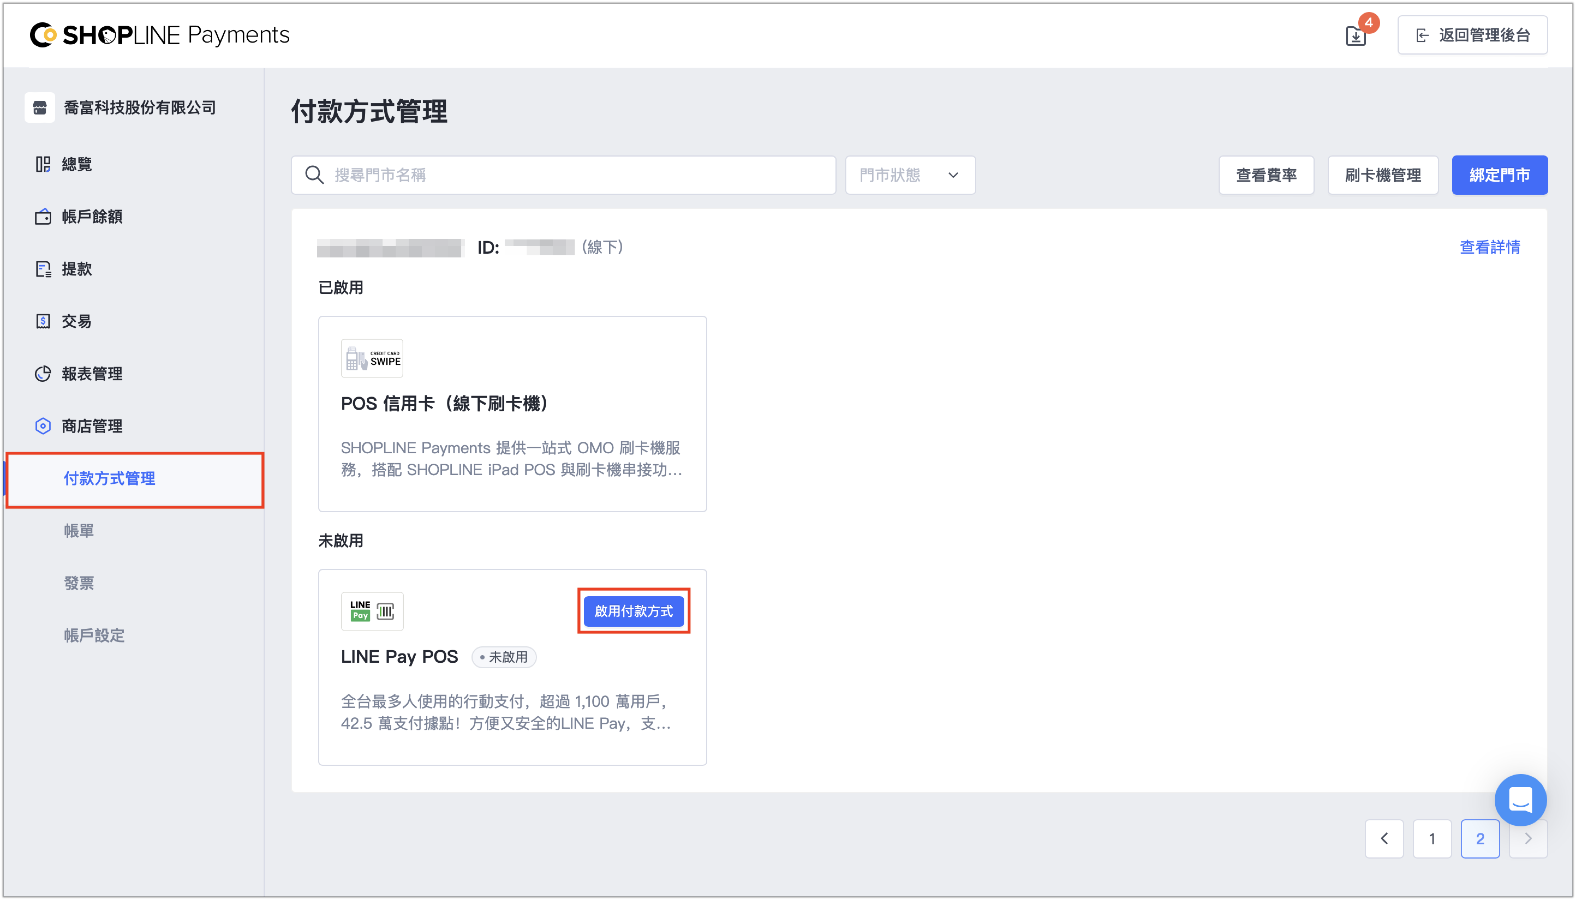Click the 已啟用 section label

(x=341, y=287)
